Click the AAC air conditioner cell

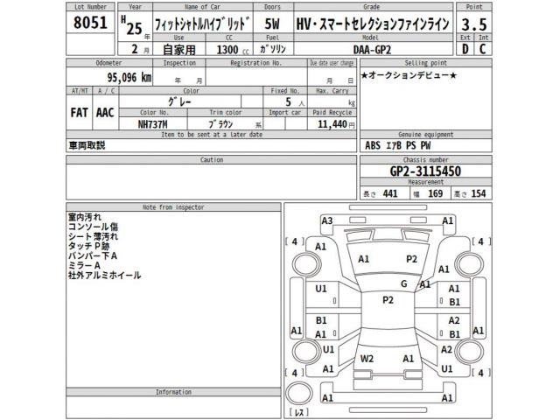click(104, 113)
